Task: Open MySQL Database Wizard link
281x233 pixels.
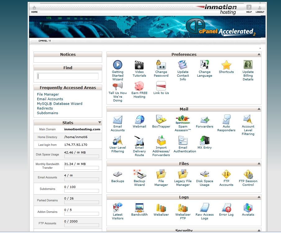Action: click(60, 104)
